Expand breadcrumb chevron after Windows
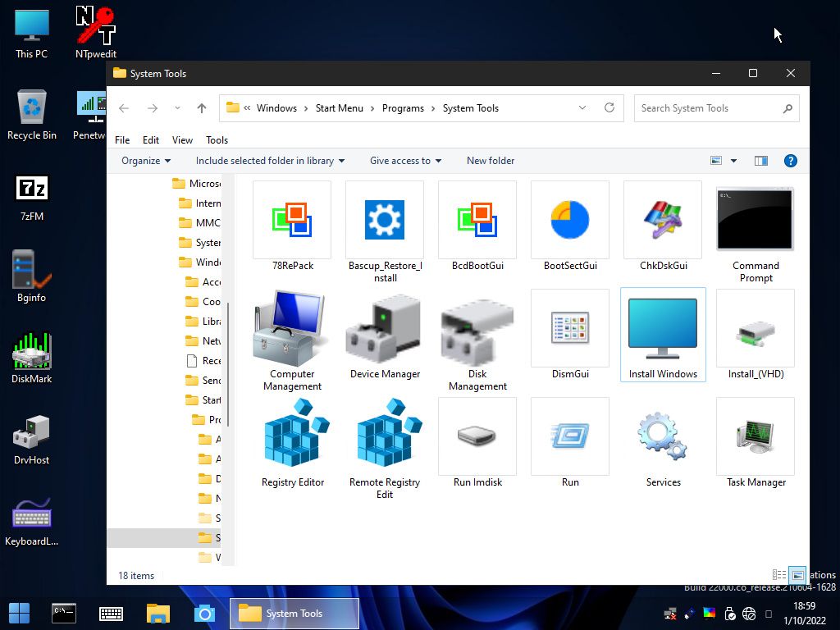The image size is (840, 630). click(x=306, y=108)
